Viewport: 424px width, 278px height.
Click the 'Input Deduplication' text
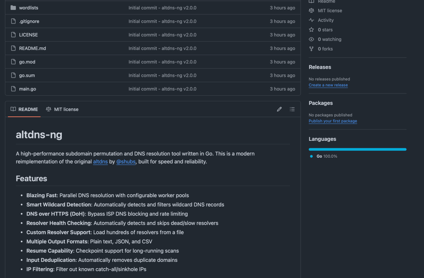click(51, 260)
